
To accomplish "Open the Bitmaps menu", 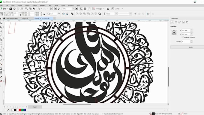I will click(43, 5).
